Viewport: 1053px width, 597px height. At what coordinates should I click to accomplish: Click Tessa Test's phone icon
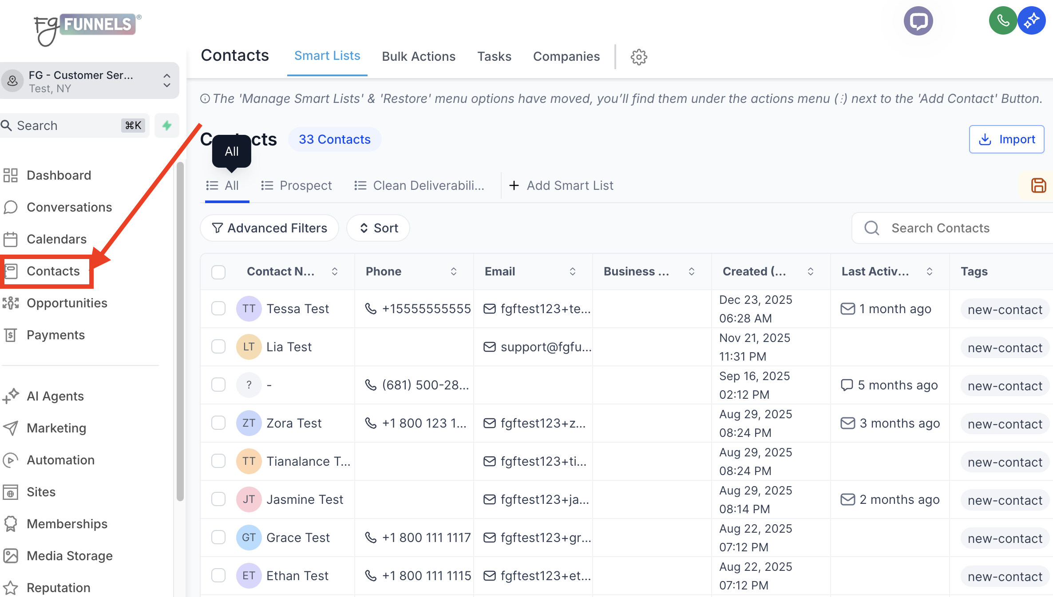point(371,309)
